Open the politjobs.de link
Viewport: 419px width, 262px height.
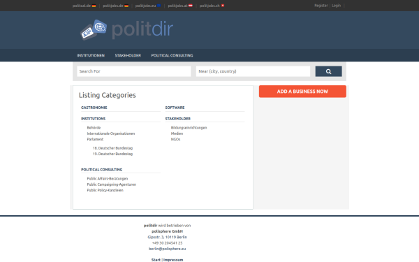(x=115, y=6)
